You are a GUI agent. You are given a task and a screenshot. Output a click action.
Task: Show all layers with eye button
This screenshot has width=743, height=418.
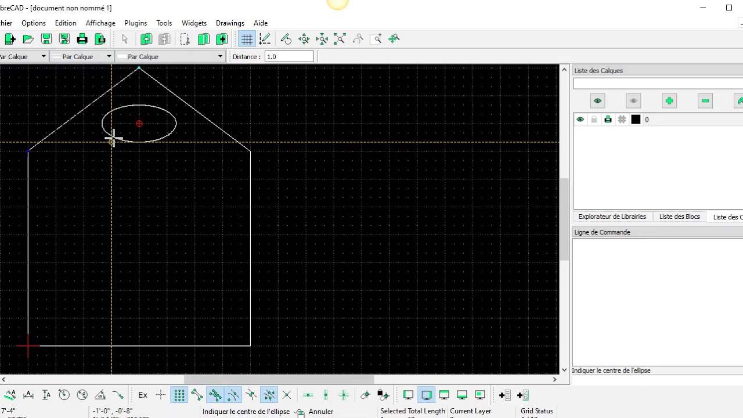tap(597, 101)
